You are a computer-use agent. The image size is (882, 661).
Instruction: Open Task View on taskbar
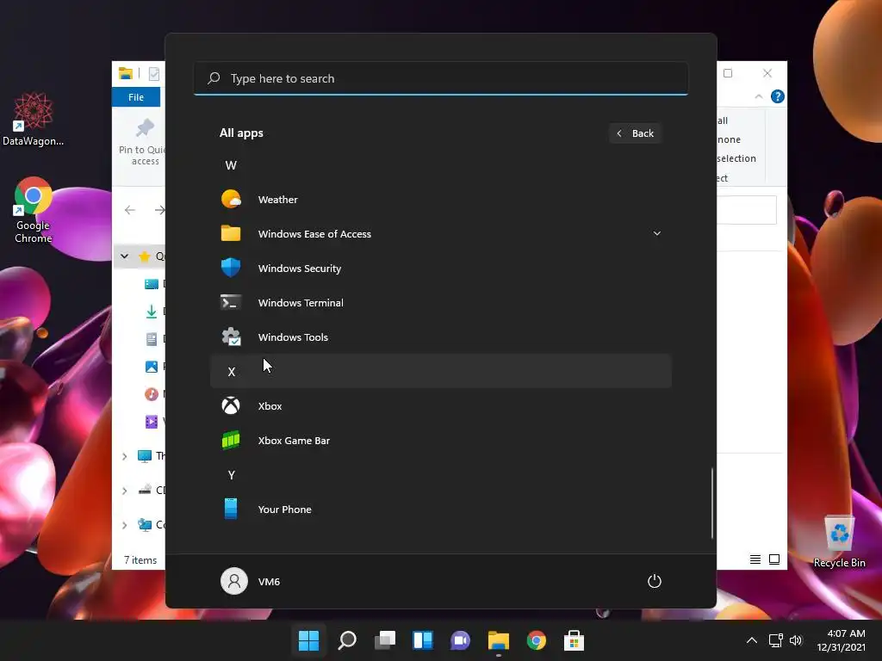click(x=385, y=640)
